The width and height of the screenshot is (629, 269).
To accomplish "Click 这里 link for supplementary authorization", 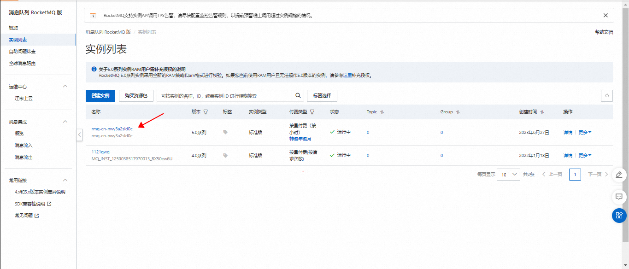I will coord(347,75).
